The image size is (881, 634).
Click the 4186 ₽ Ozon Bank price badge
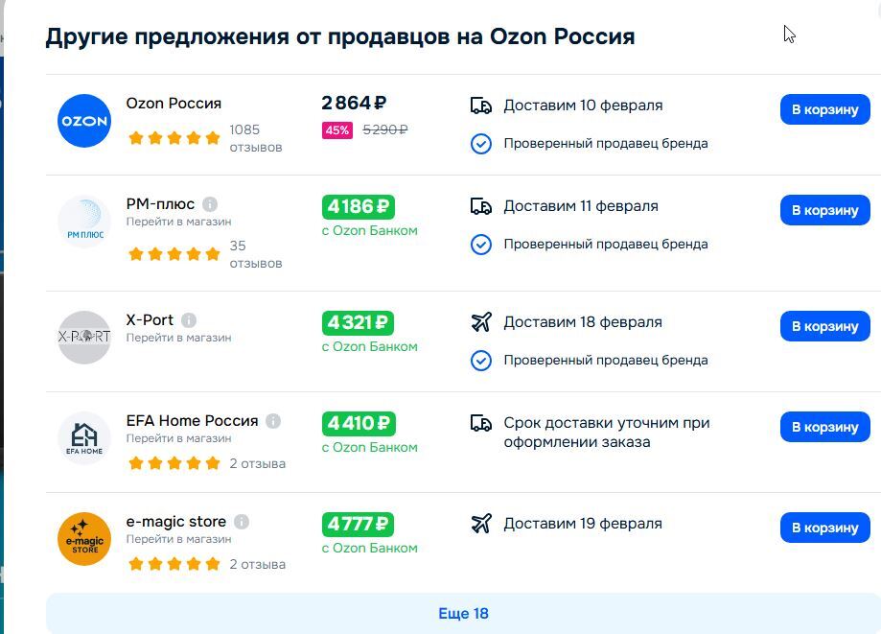click(x=358, y=206)
